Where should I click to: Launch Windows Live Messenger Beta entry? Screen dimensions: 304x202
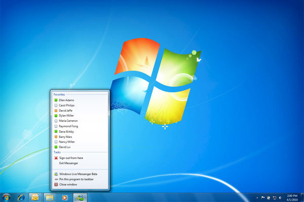(78, 174)
